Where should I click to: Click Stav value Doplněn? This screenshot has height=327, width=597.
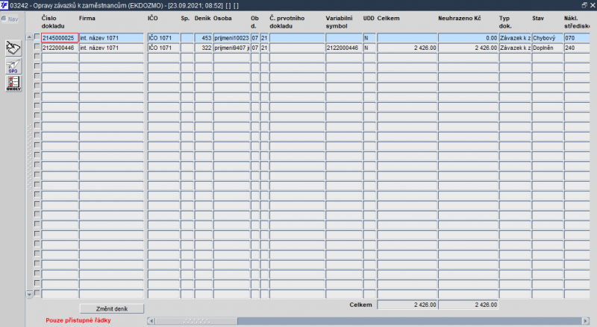(548, 48)
